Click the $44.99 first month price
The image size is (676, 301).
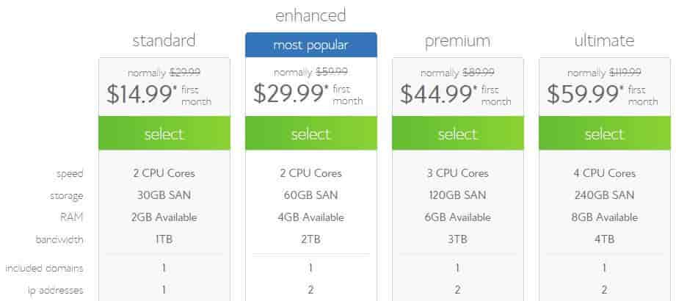(x=455, y=95)
